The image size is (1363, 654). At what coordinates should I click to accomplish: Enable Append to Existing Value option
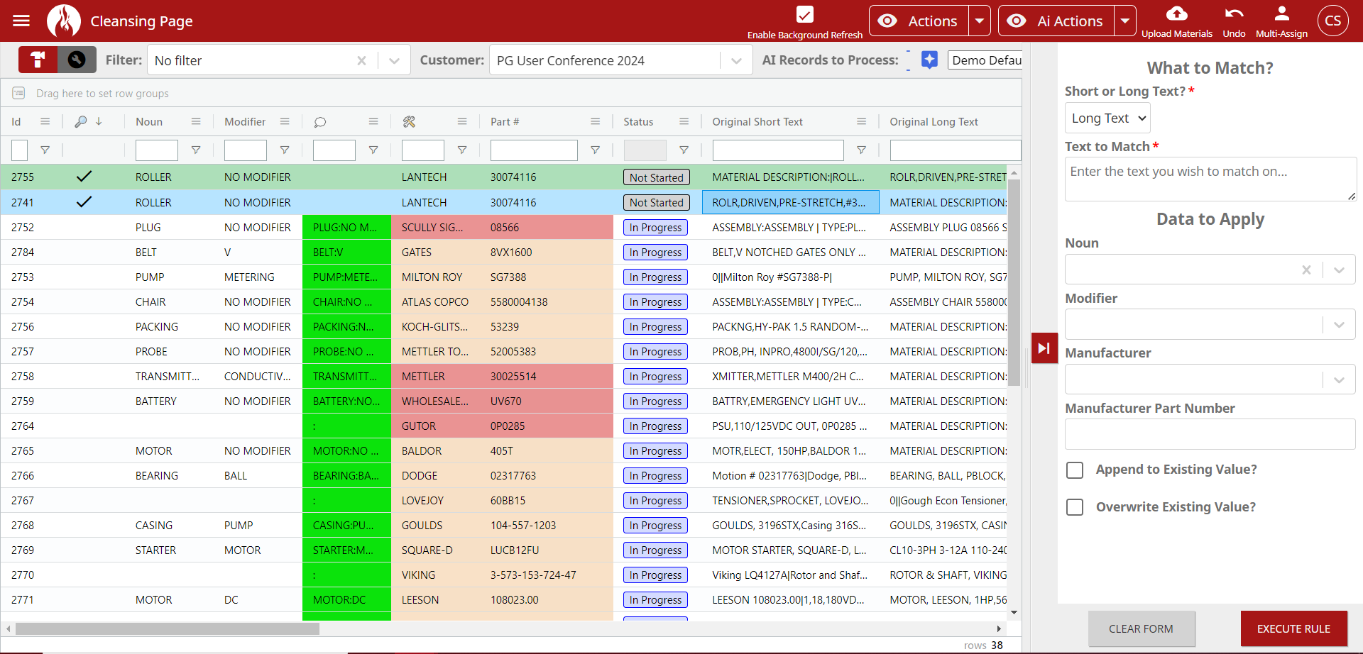tap(1075, 470)
